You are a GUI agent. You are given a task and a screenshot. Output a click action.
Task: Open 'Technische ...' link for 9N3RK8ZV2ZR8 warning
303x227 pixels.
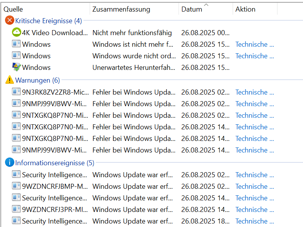point(254,92)
